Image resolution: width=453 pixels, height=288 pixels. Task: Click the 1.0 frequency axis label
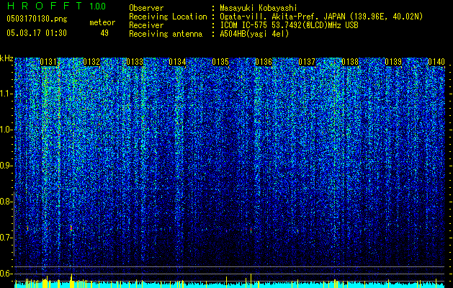click(6, 130)
